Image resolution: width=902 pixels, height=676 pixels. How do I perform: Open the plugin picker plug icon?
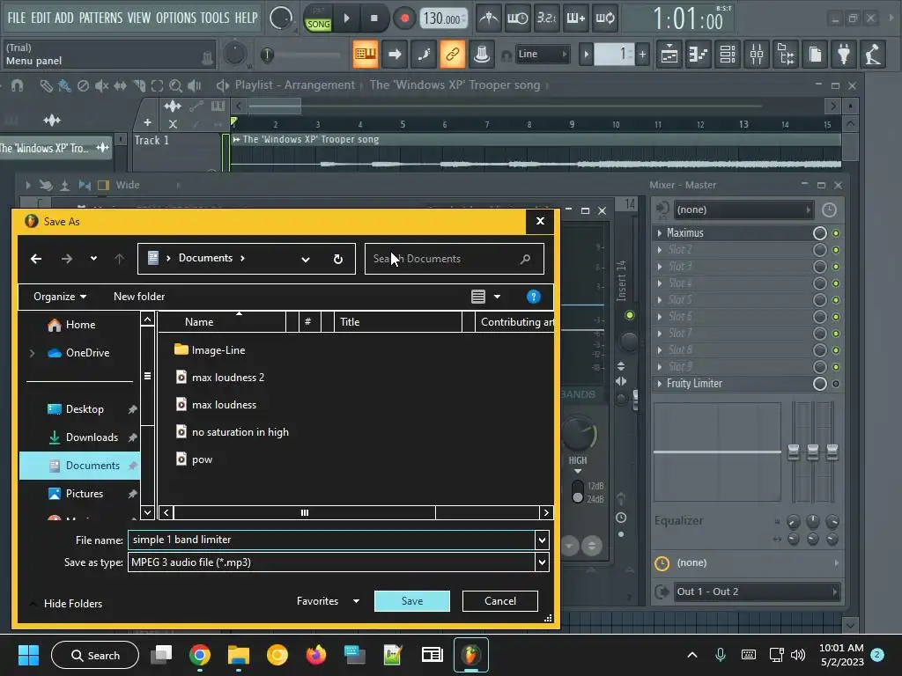tap(843, 55)
